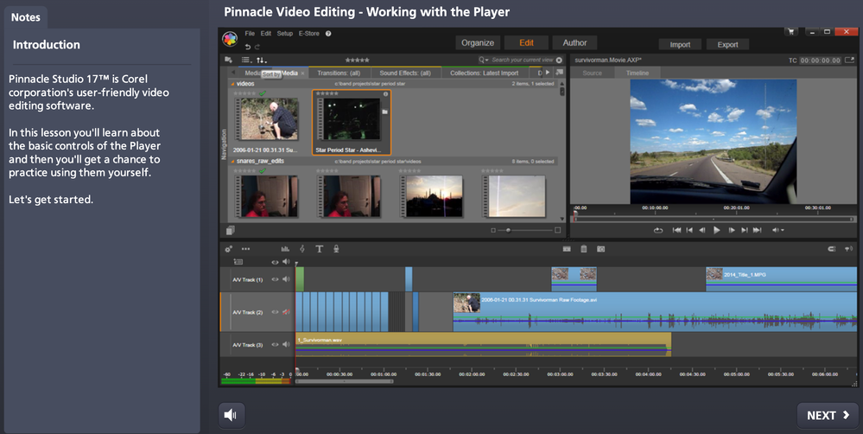Open the Sort by dropdown in the library
This screenshot has width=863, height=434.
tap(260, 60)
